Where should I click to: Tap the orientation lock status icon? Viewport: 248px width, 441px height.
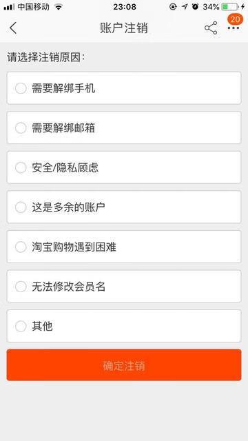click(x=173, y=7)
